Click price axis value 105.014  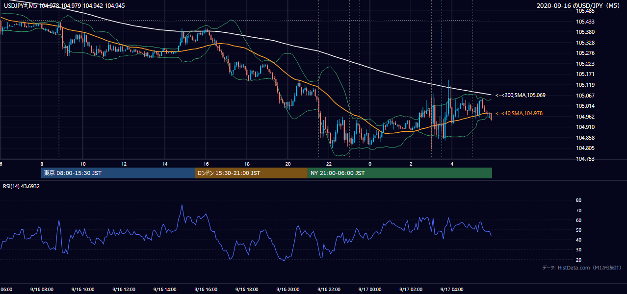coord(585,106)
